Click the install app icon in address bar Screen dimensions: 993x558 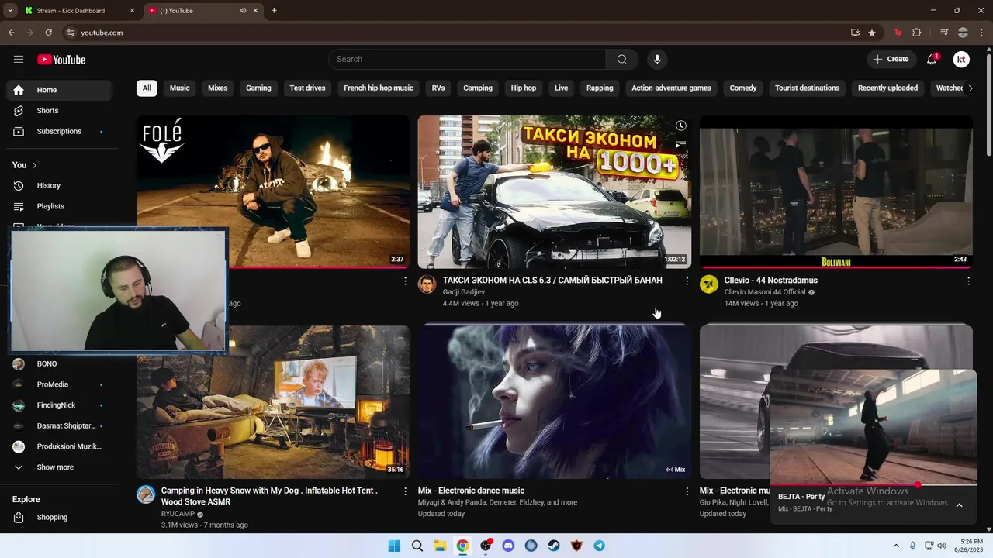tap(855, 33)
